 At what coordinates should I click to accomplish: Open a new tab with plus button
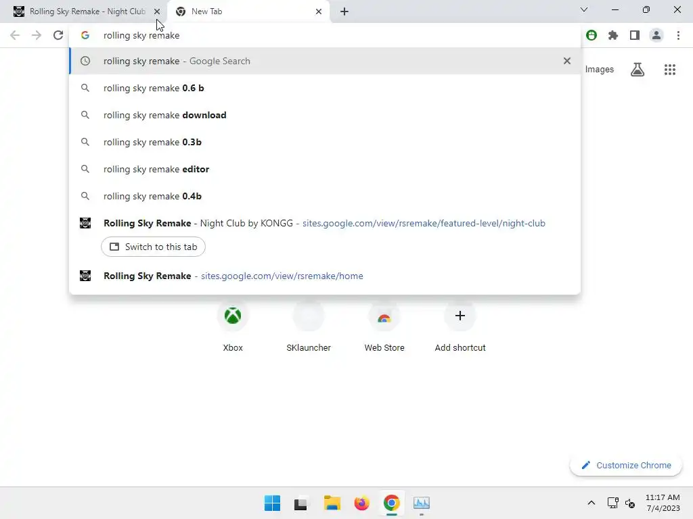pyautogui.click(x=344, y=11)
